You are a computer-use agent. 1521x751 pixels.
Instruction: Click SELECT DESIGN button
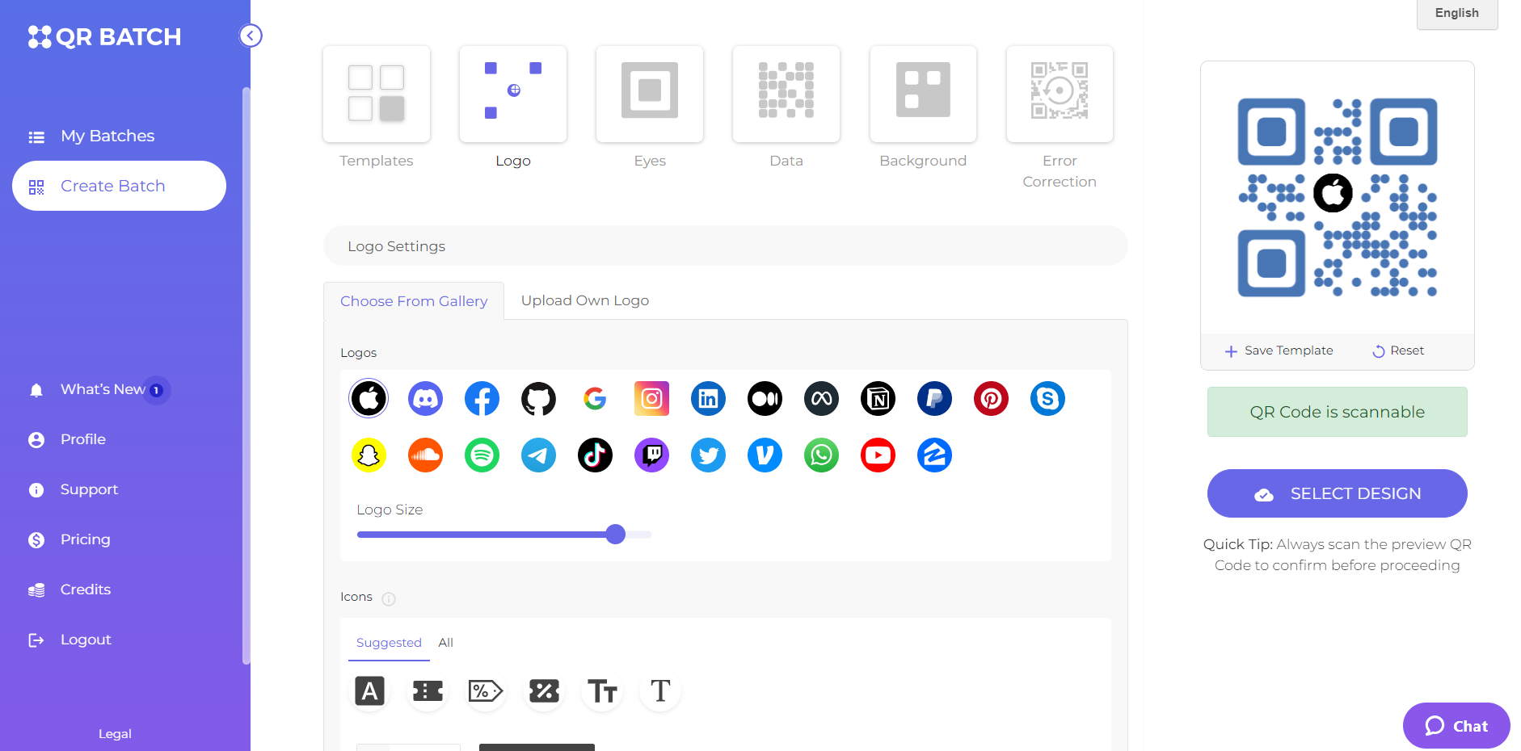tap(1337, 493)
